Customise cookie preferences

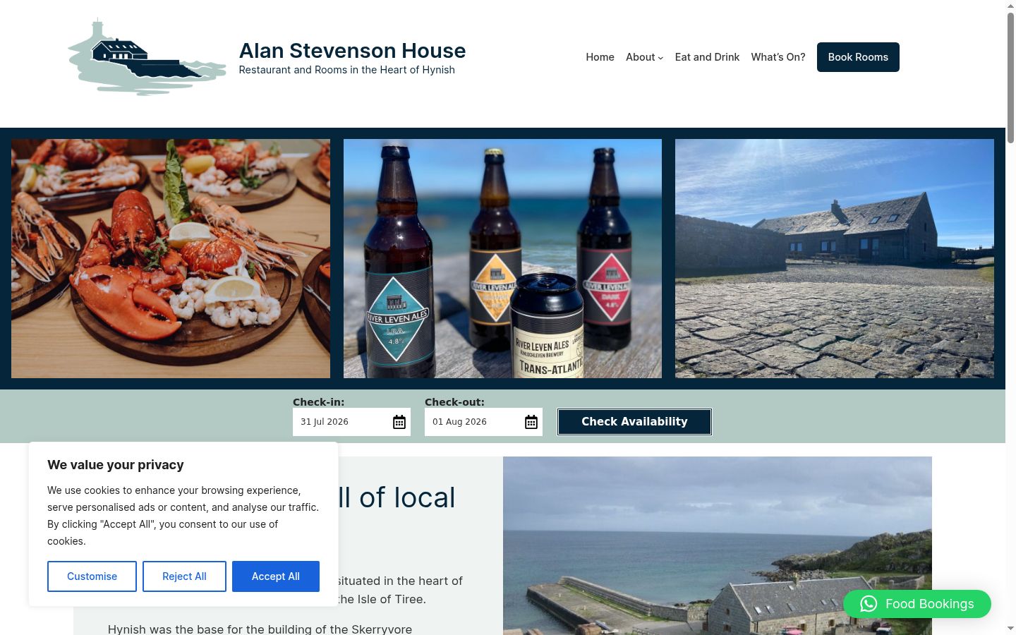[x=92, y=576]
